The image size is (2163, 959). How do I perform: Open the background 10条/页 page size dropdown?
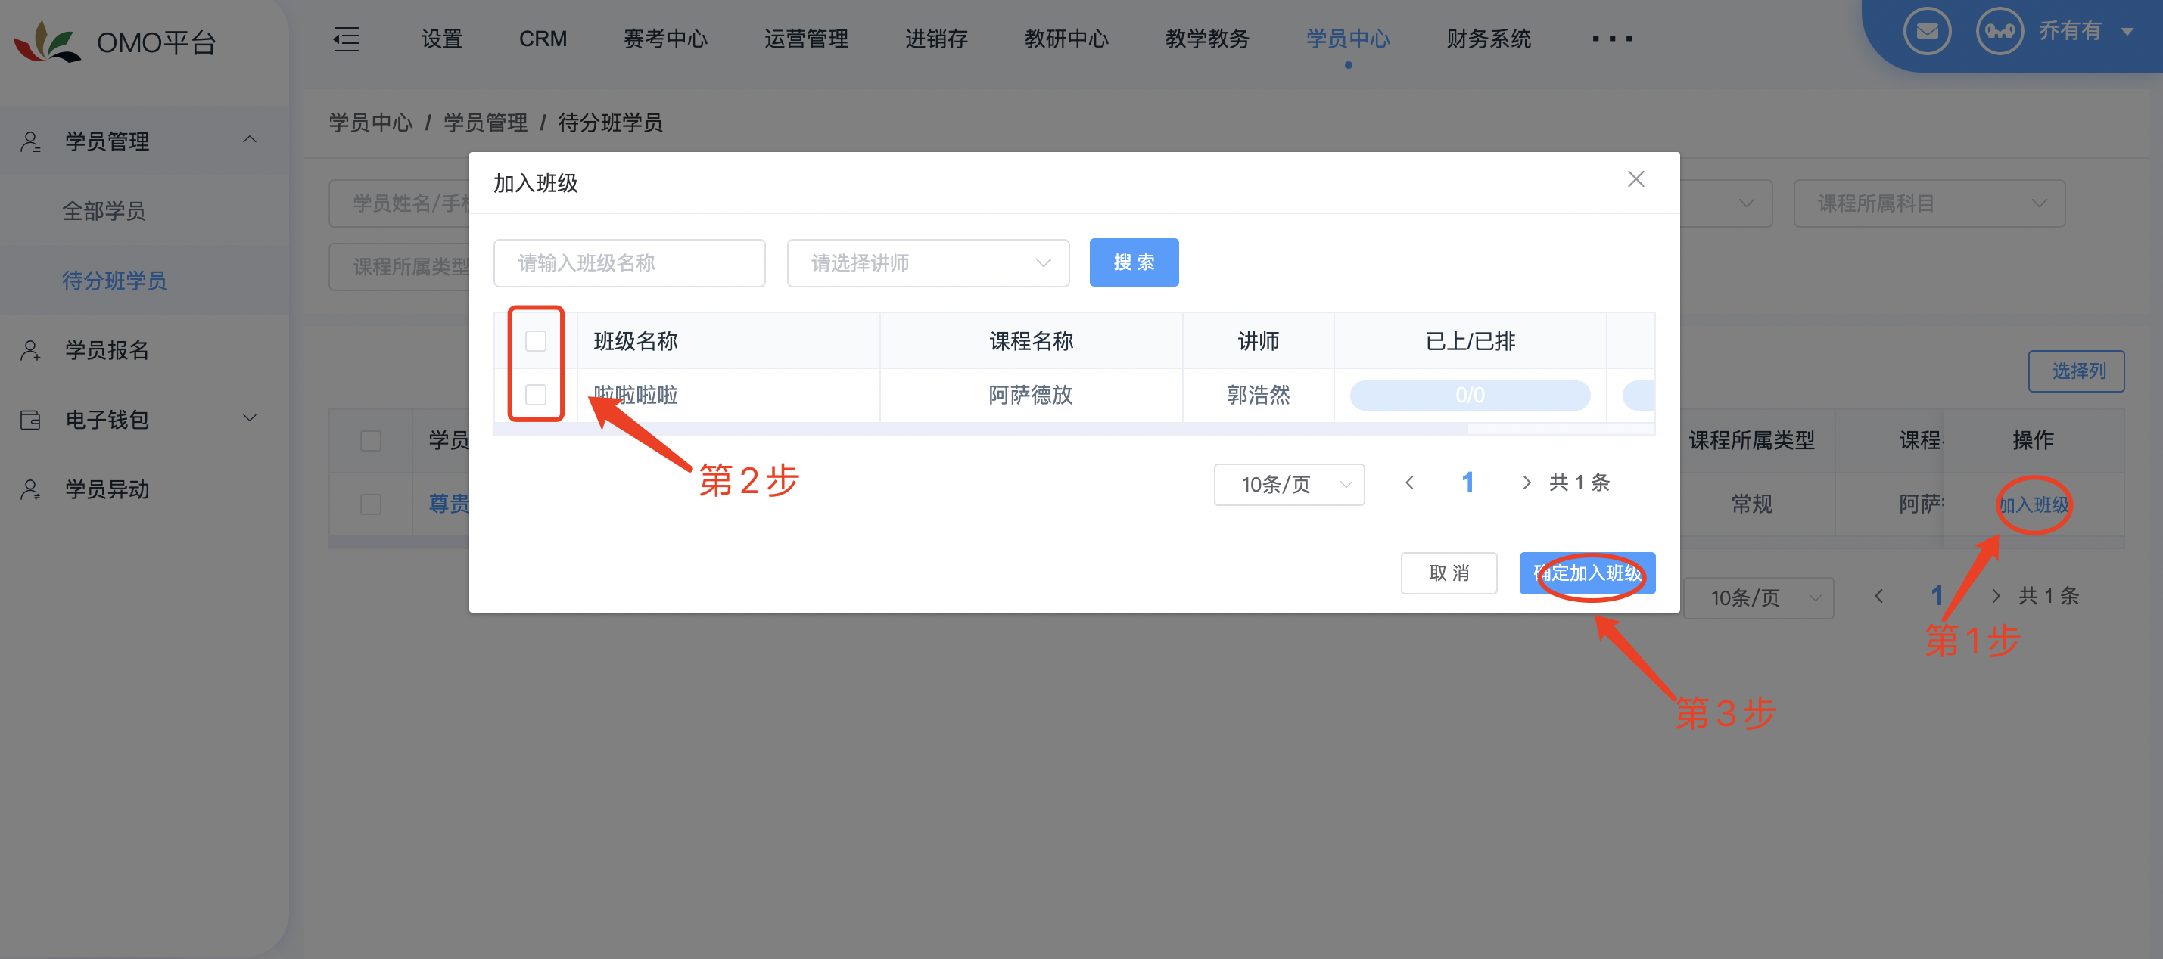pyautogui.click(x=1758, y=597)
